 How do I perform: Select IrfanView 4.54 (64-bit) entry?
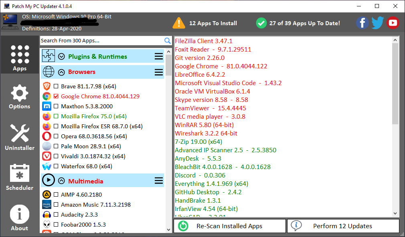(206, 209)
